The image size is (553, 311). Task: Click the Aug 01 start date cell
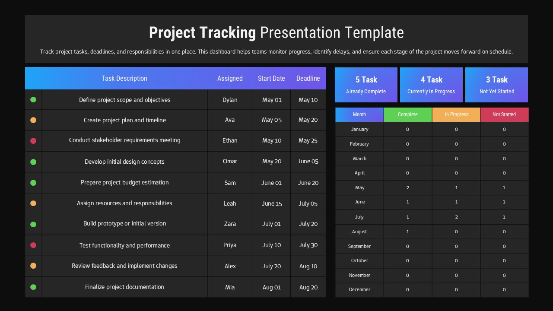pyautogui.click(x=272, y=287)
